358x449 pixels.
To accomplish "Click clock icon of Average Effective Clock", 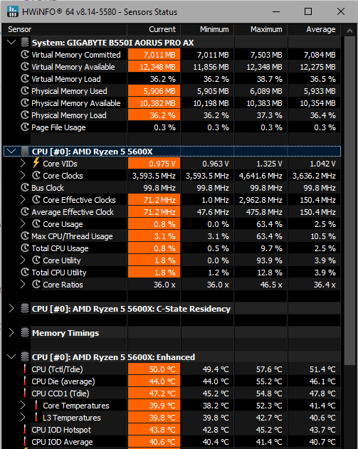I will click(25, 211).
